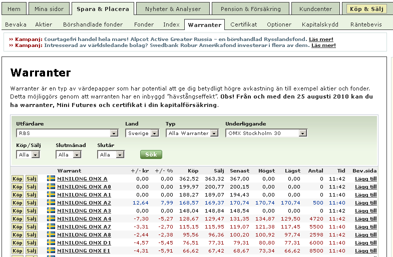Click Sälj button for MINILONG OMX A7

point(32,226)
